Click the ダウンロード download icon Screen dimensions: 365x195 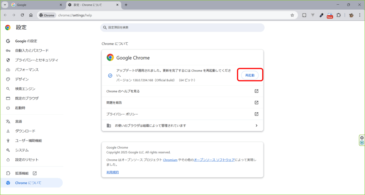[x=8, y=131]
